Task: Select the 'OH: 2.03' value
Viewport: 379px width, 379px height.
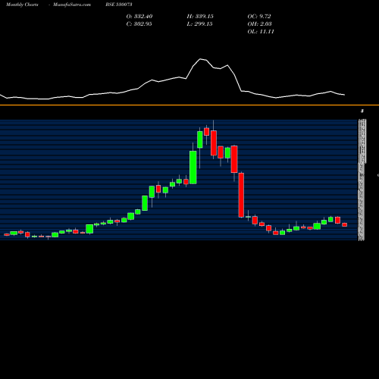Action: click(x=259, y=24)
